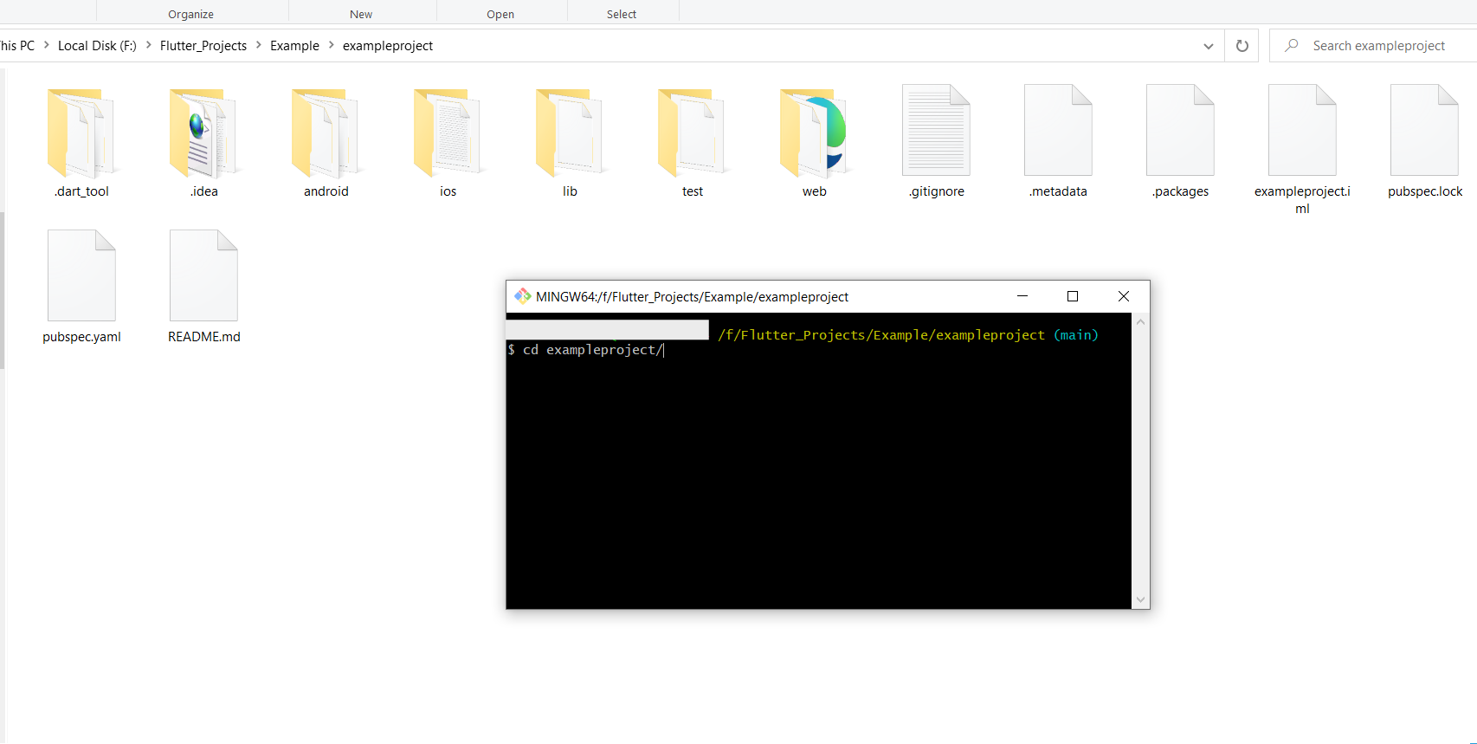Click the MINGW64 terminal title text
The image size is (1477, 744).
[x=692, y=297]
